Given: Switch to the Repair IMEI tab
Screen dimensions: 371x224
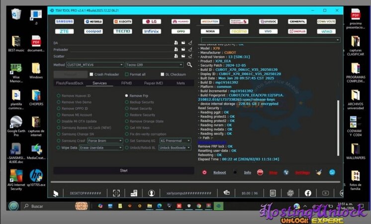Looking at the screenshot, I should pos(154,83).
